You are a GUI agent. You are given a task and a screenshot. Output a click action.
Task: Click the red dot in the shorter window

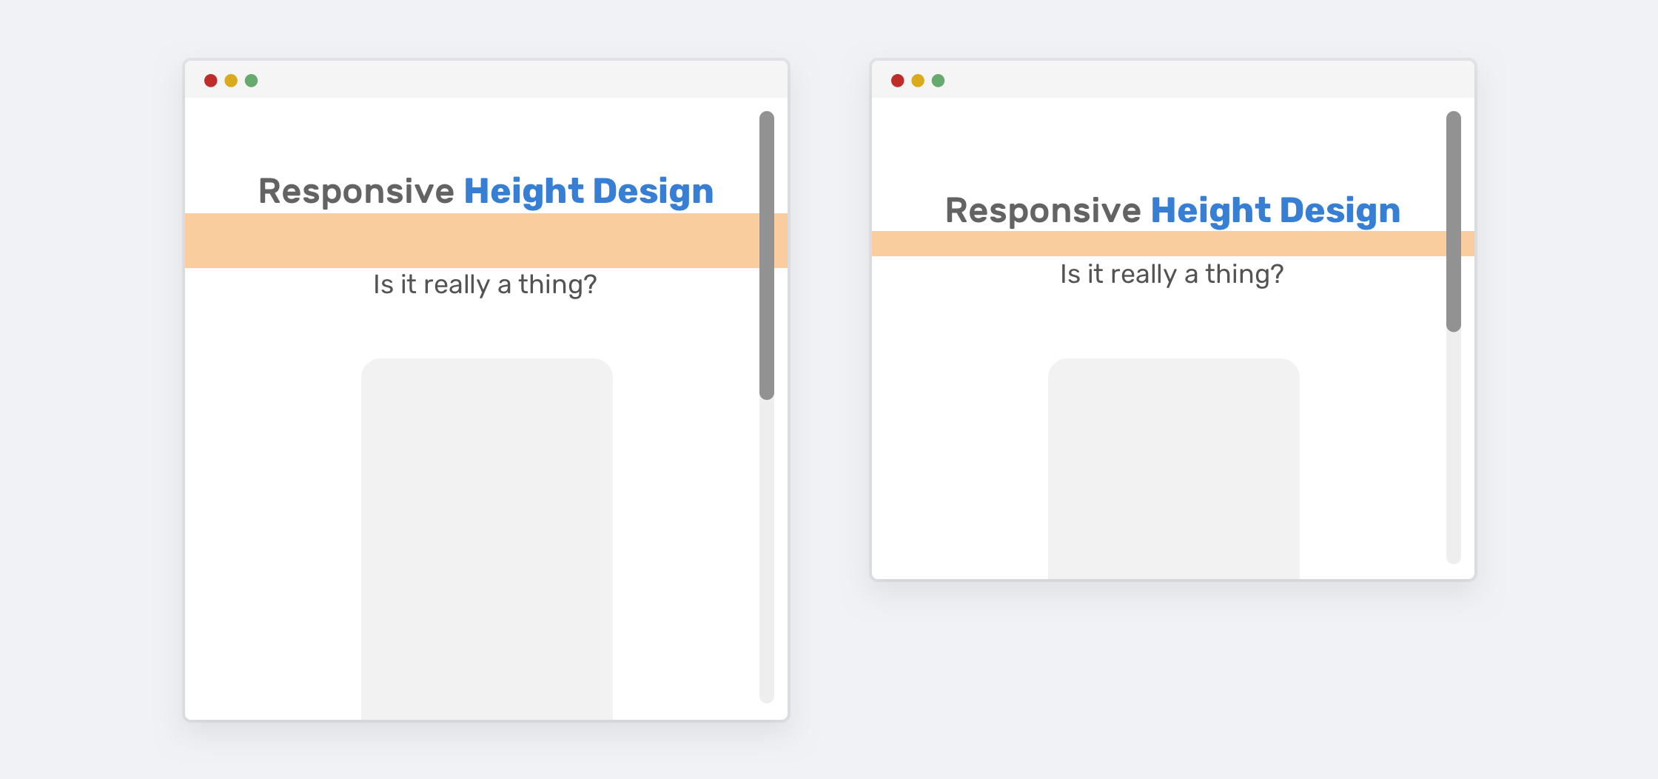(897, 81)
